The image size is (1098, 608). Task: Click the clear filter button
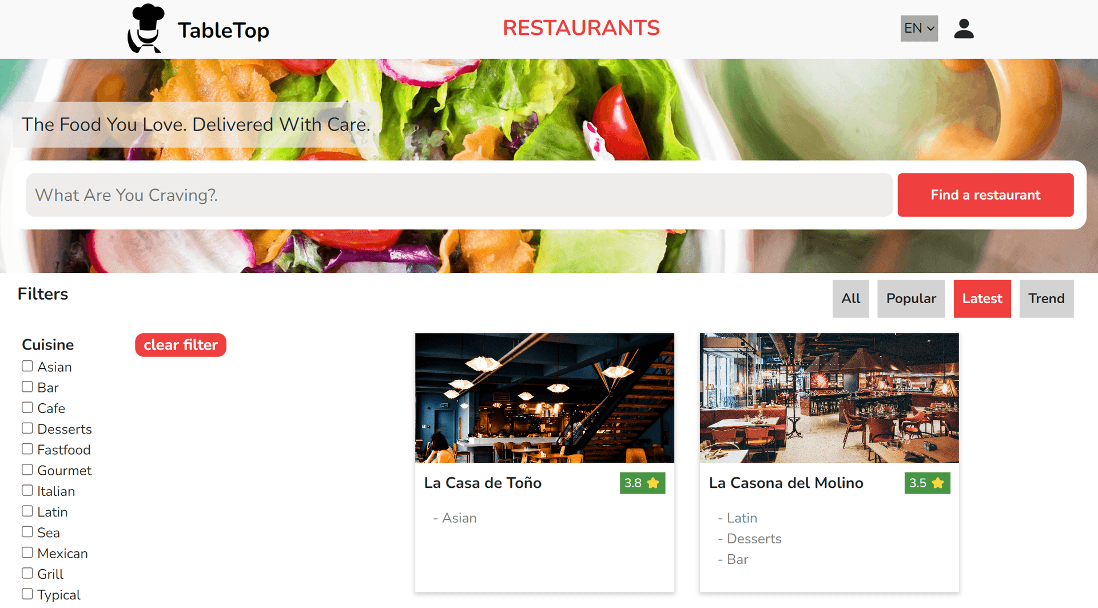coord(181,345)
